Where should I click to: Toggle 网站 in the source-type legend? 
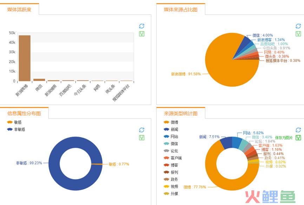pyautogui.click(x=171, y=136)
